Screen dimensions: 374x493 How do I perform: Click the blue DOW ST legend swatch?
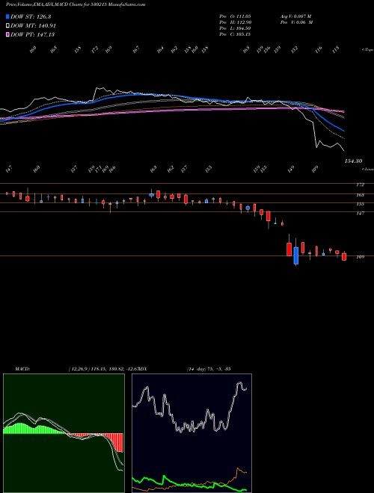click(7, 16)
